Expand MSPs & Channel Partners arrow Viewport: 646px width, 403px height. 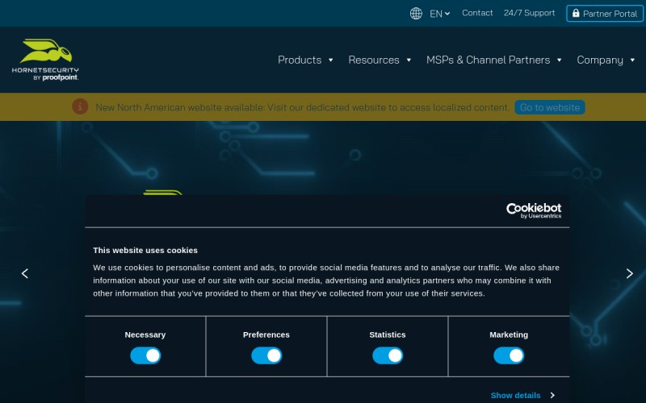pos(559,60)
